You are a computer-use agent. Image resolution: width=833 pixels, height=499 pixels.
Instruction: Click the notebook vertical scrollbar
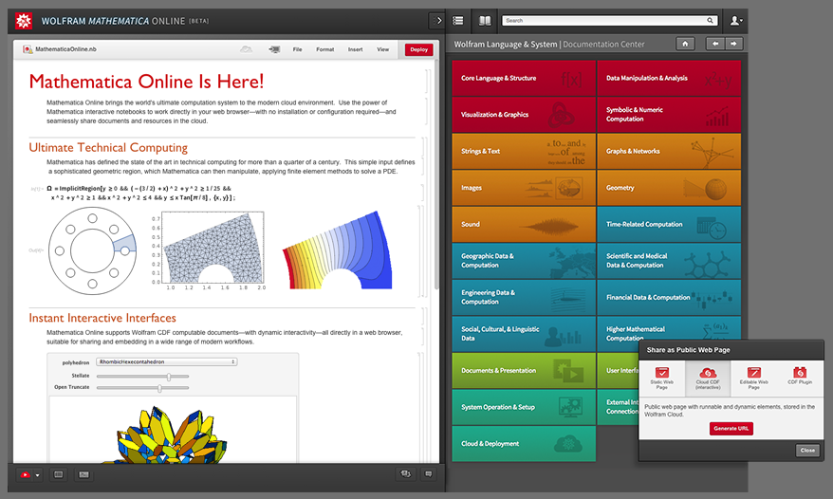pos(436,175)
